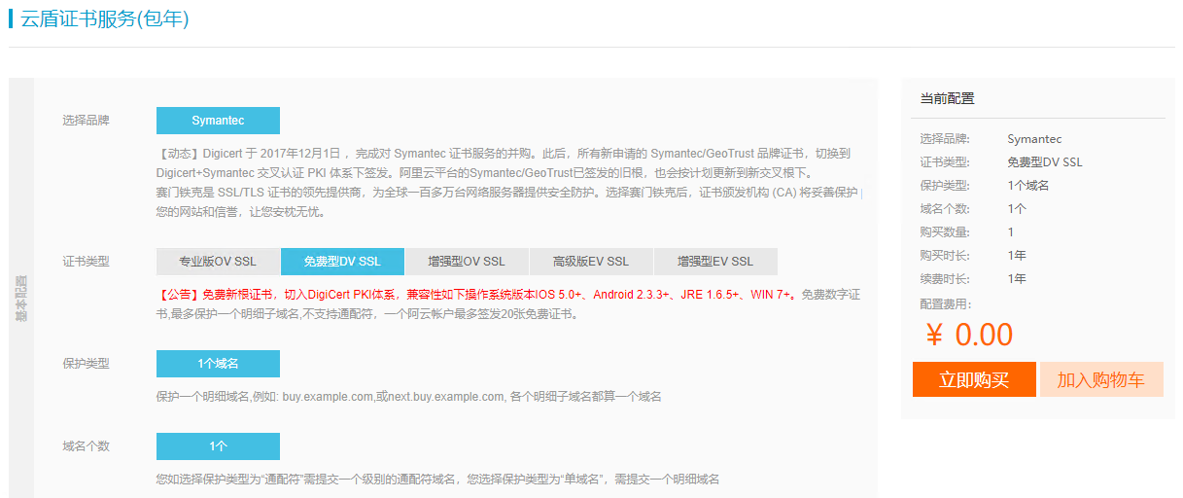Screen dimensions: 1183x498
Task: Select the 1个域名 protection type
Action: 218,364
